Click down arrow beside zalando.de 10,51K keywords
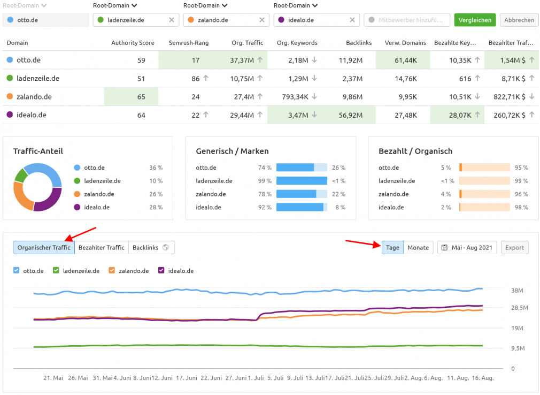 tap(477, 96)
